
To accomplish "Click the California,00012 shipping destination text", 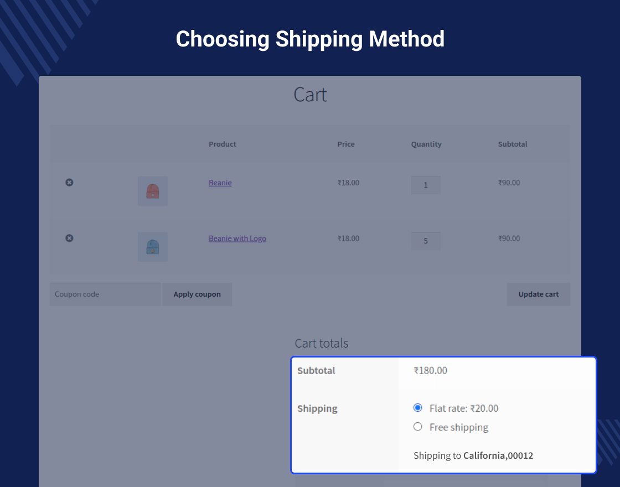I will coord(498,455).
